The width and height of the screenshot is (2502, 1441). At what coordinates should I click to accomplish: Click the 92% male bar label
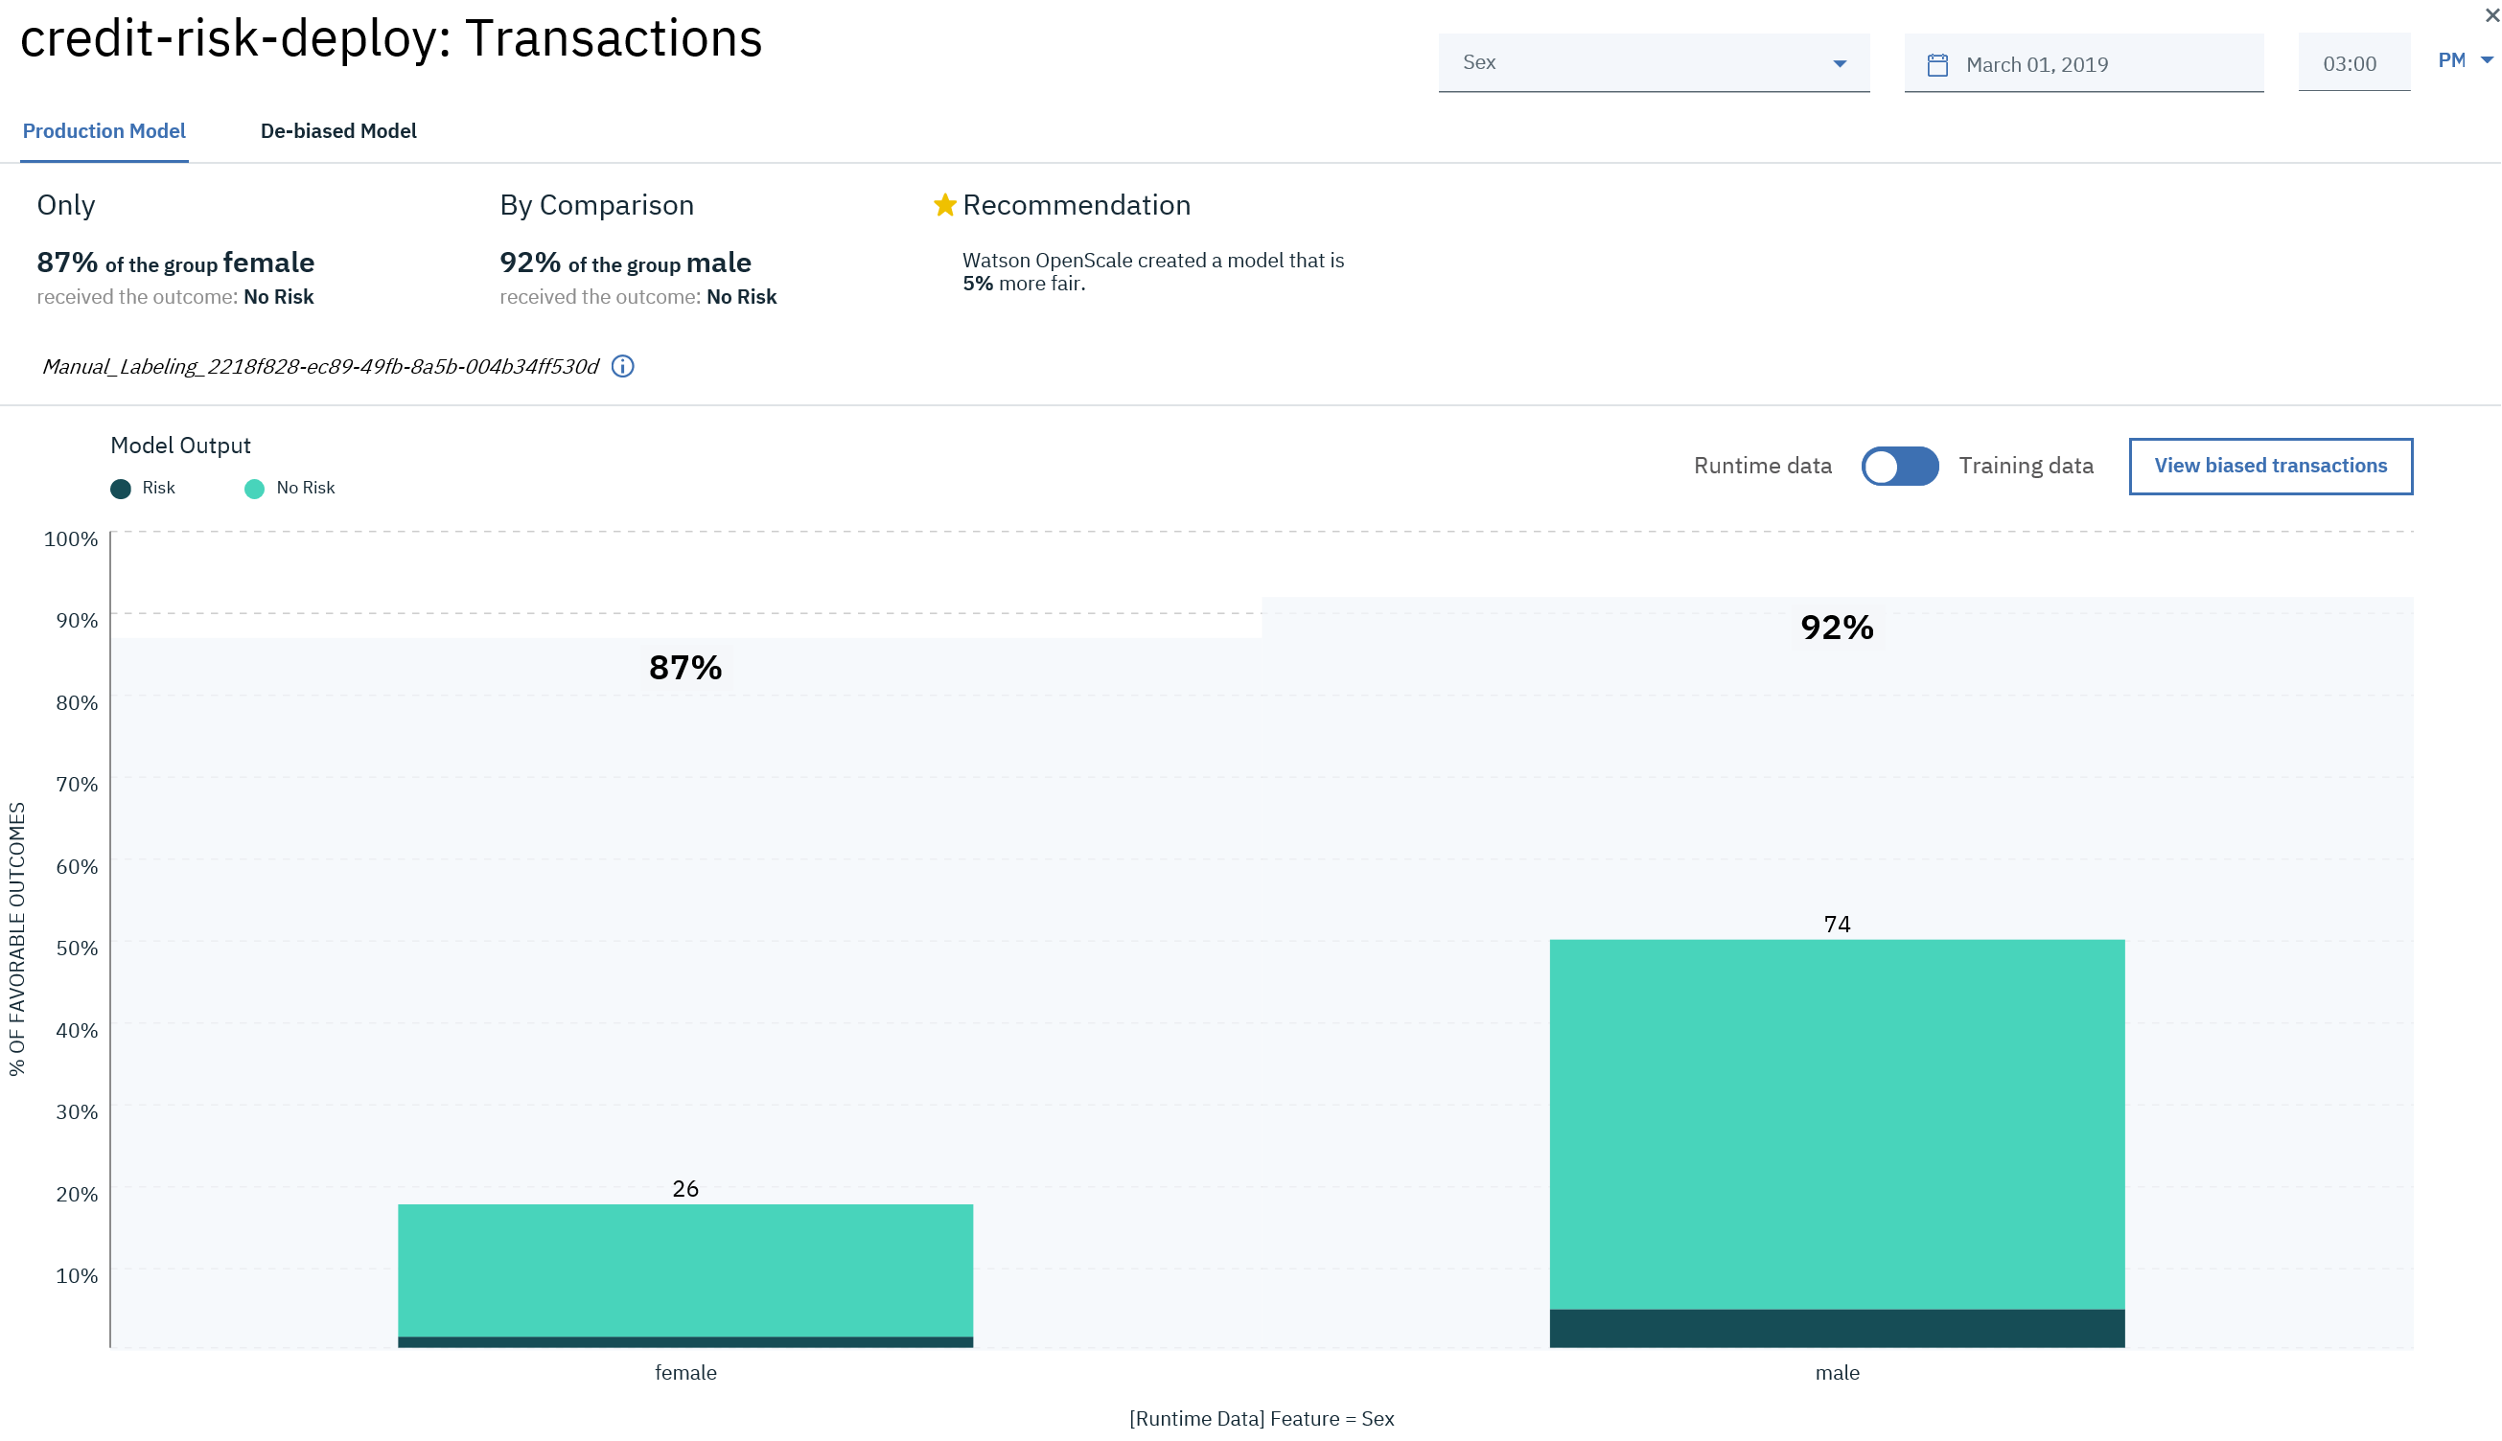[1837, 628]
